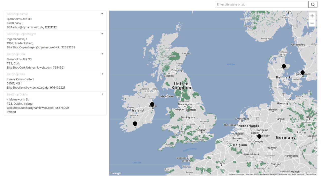Click the search magnifier button
Viewport: 321px width, 177px height.
313,5
